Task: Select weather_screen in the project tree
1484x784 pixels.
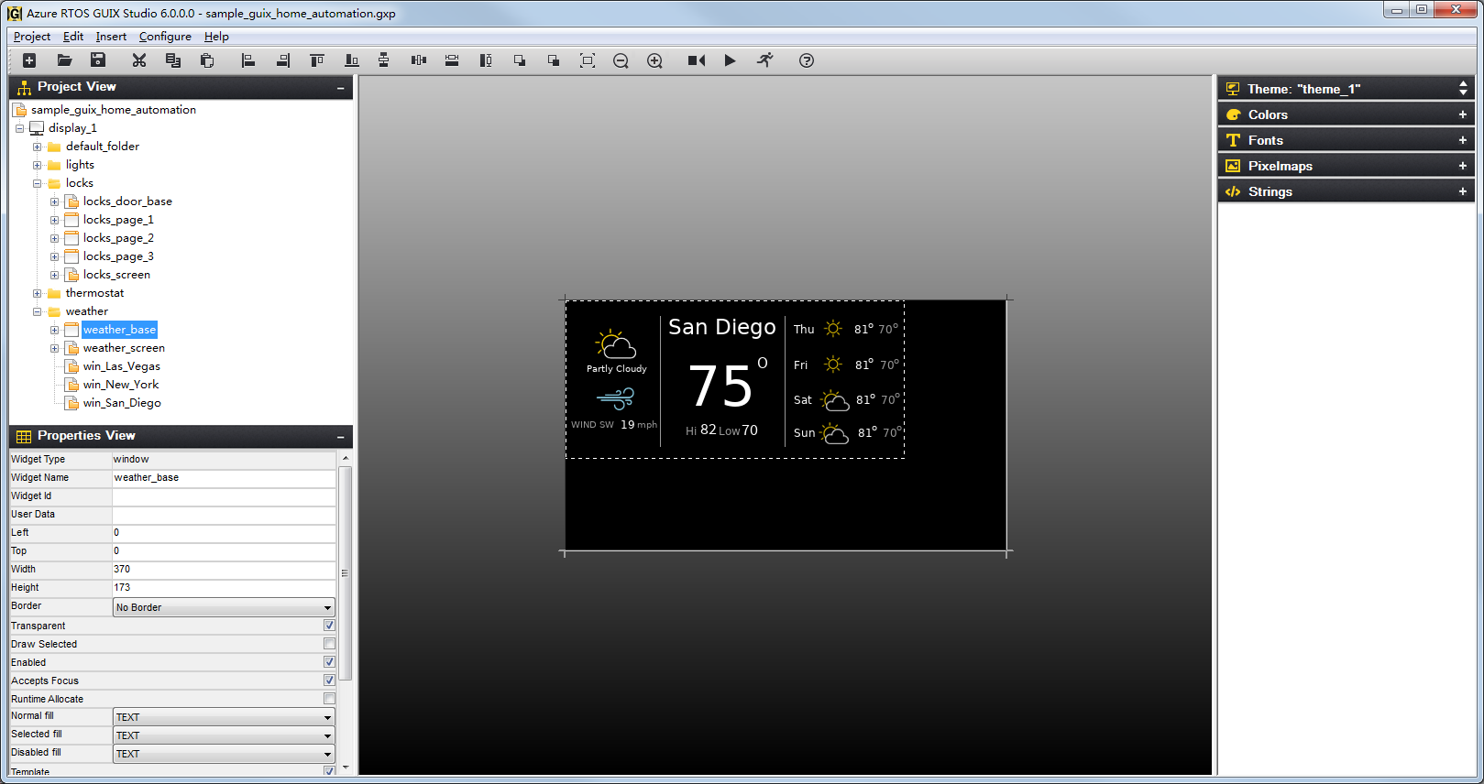Action: [x=124, y=348]
